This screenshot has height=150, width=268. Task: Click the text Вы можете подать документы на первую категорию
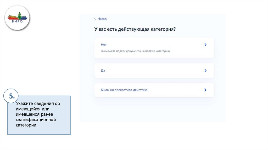point(135,51)
